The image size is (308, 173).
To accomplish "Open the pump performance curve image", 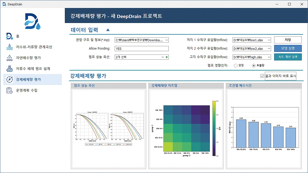I will coord(109,129).
